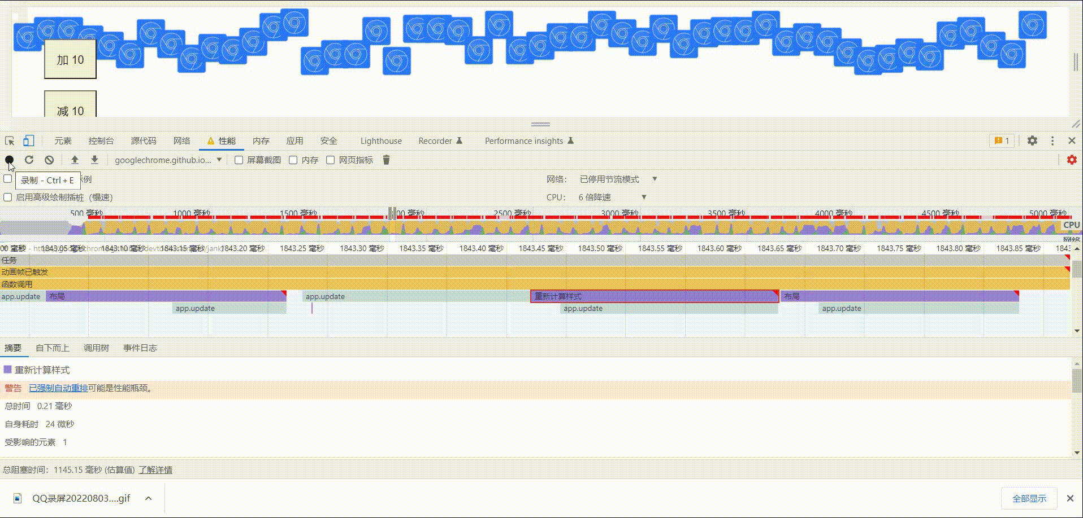This screenshot has width=1083, height=518.
Task: Click the 函数调用 track row
Action: (535, 284)
